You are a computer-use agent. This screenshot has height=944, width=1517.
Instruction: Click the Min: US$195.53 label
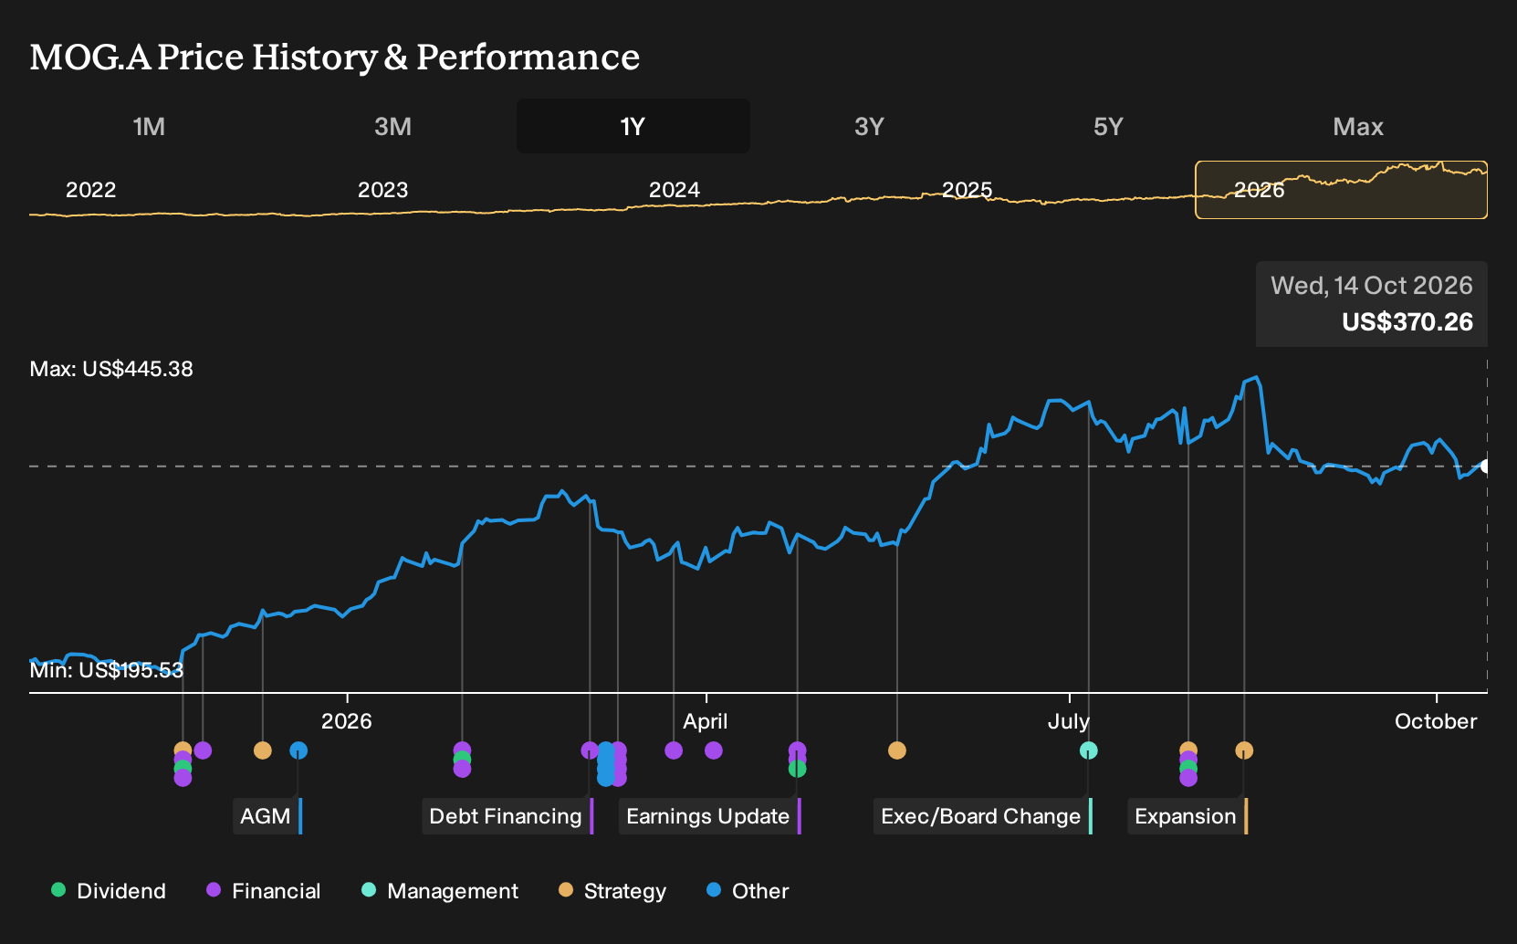click(x=107, y=670)
